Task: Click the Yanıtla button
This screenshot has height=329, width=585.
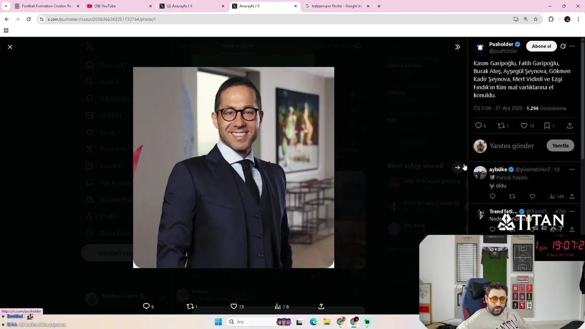Action: pyautogui.click(x=560, y=146)
